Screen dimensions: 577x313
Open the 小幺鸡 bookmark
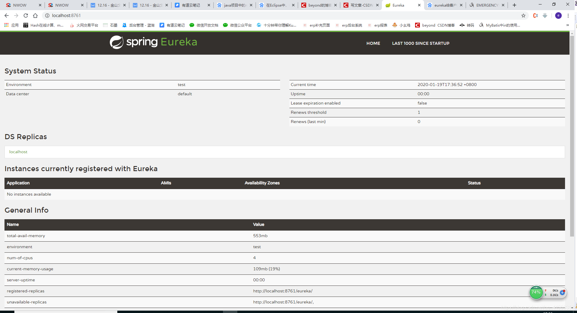pyautogui.click(x=401, y=25)
